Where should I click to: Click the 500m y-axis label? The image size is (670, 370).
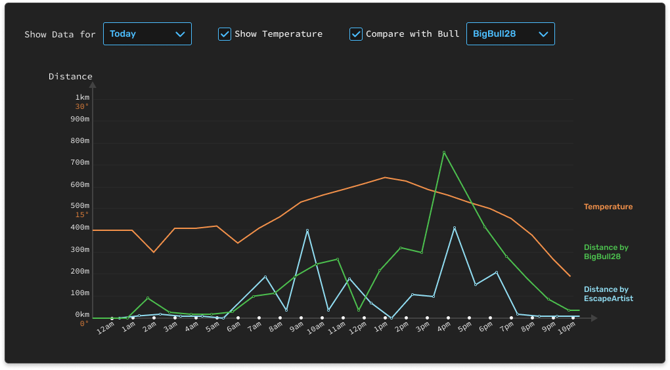coord(80,206)
